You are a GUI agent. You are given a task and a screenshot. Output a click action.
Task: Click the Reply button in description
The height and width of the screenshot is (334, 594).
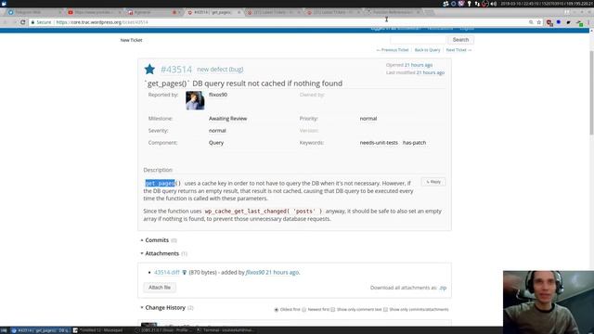[433, 182]
